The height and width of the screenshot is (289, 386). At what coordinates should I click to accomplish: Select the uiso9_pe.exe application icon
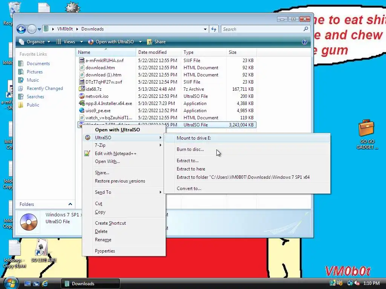(x=82, y=110)
